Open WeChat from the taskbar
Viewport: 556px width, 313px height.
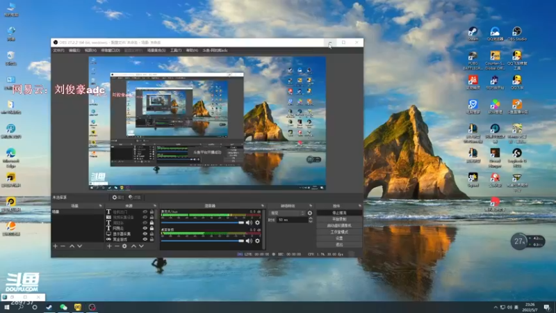63,307
